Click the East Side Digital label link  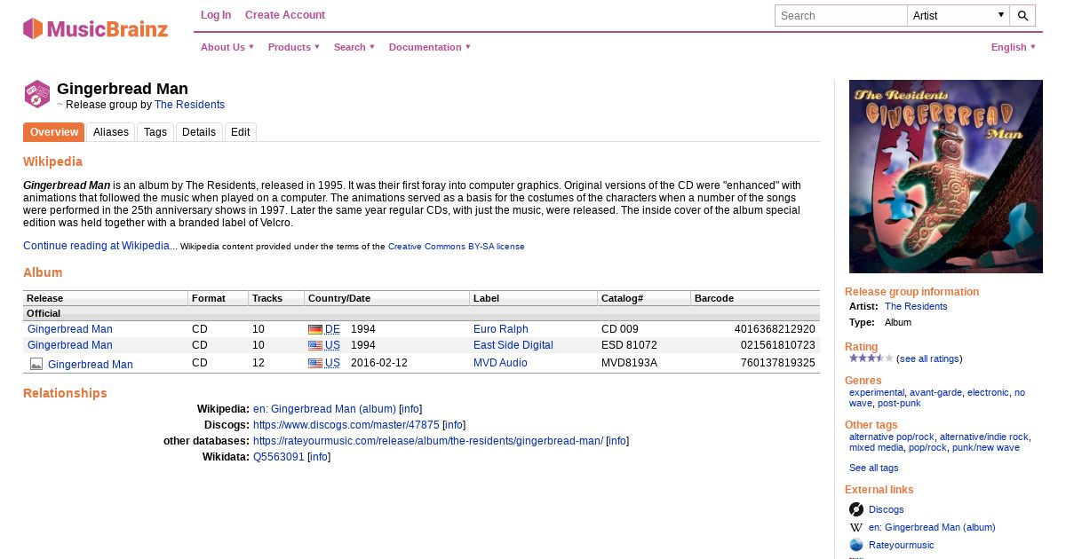pos(513,345)
